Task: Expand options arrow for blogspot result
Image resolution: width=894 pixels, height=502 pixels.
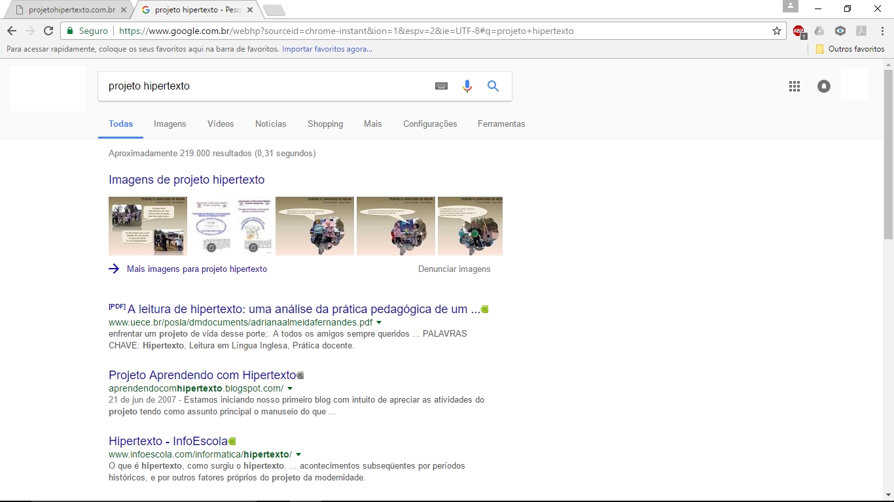Action: [x=290, y=389]
